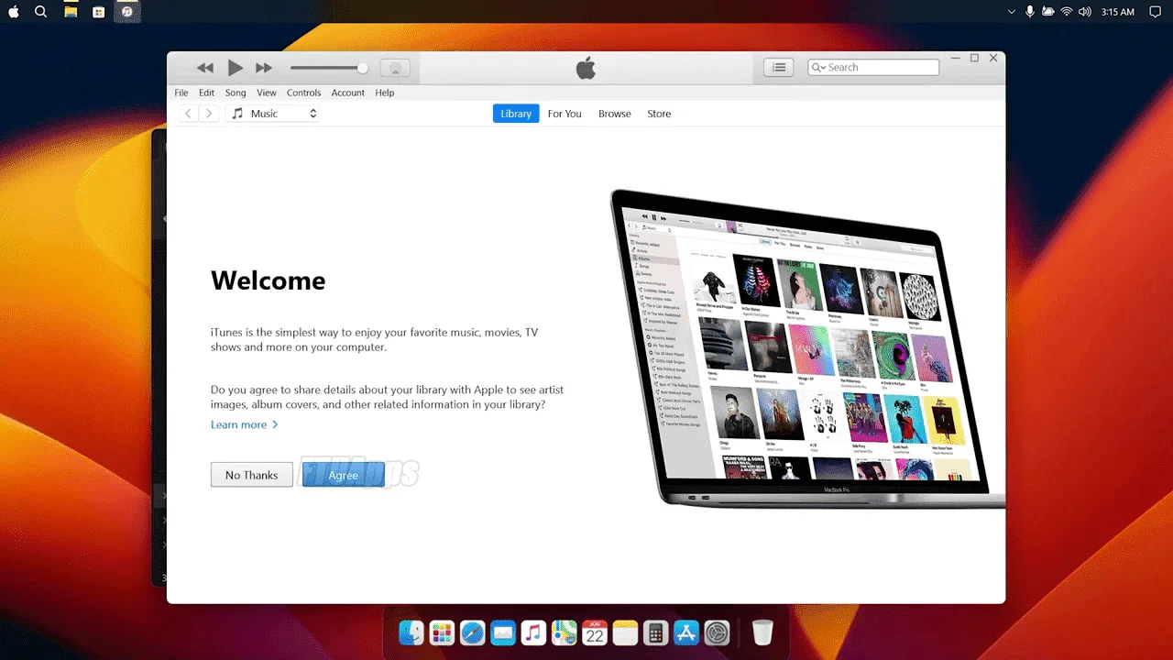Click the fast forward next track button
This screenshot has width=1173, height=660.
[x=264, y=68]
